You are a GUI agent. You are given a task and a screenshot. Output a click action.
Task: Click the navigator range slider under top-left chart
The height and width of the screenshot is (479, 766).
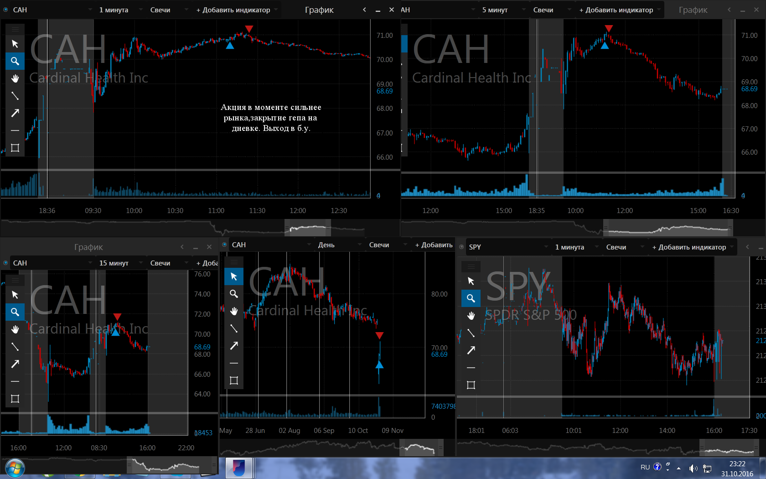point(308,227)
